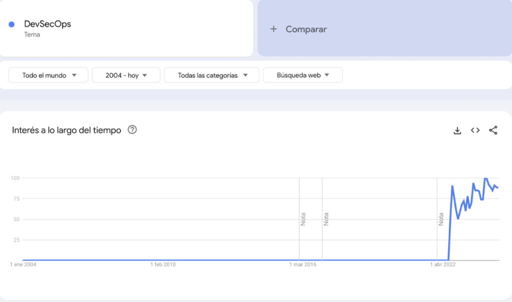The height and width of the screenshot is (302, 512).
Task: Expand the Todas las categorías dropdown
Action: 212,75
